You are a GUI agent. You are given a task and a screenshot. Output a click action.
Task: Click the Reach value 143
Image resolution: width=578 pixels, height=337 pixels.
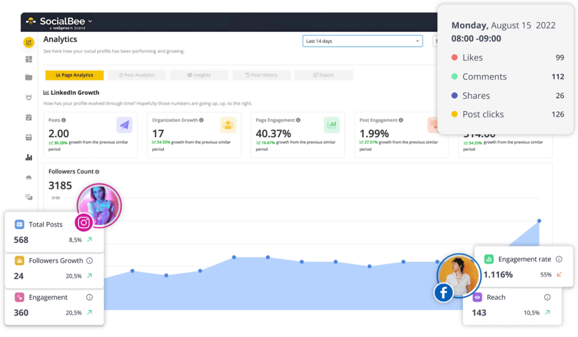click(x=479, y=313)
